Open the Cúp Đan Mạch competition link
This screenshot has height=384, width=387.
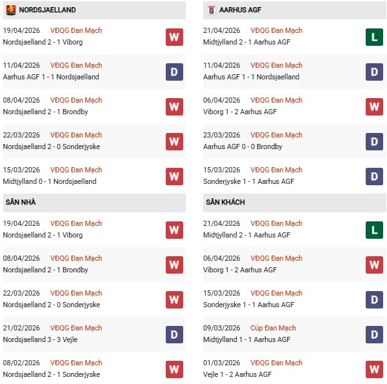pyautogui.click(x=273, y=328)
